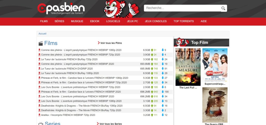Click green seeders arrow next to 940
This screenshot has width=266, height=125.
coord(152,92)
